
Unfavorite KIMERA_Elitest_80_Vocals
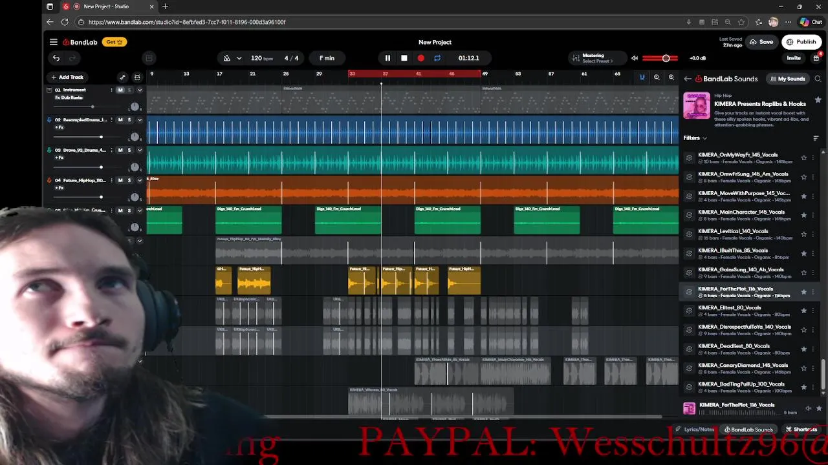click(x=804, y=311)
